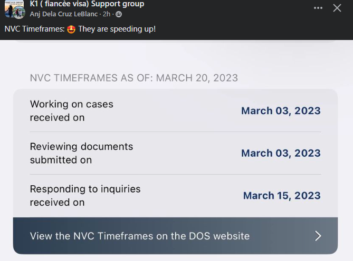Select the 'Reviewing documents submitted on' row
353x261 pixels.
pyautogui.click(x=175, y=153)
